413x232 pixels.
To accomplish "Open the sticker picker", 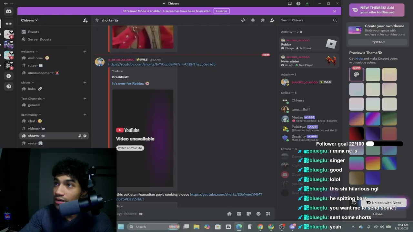I will 249,214.
